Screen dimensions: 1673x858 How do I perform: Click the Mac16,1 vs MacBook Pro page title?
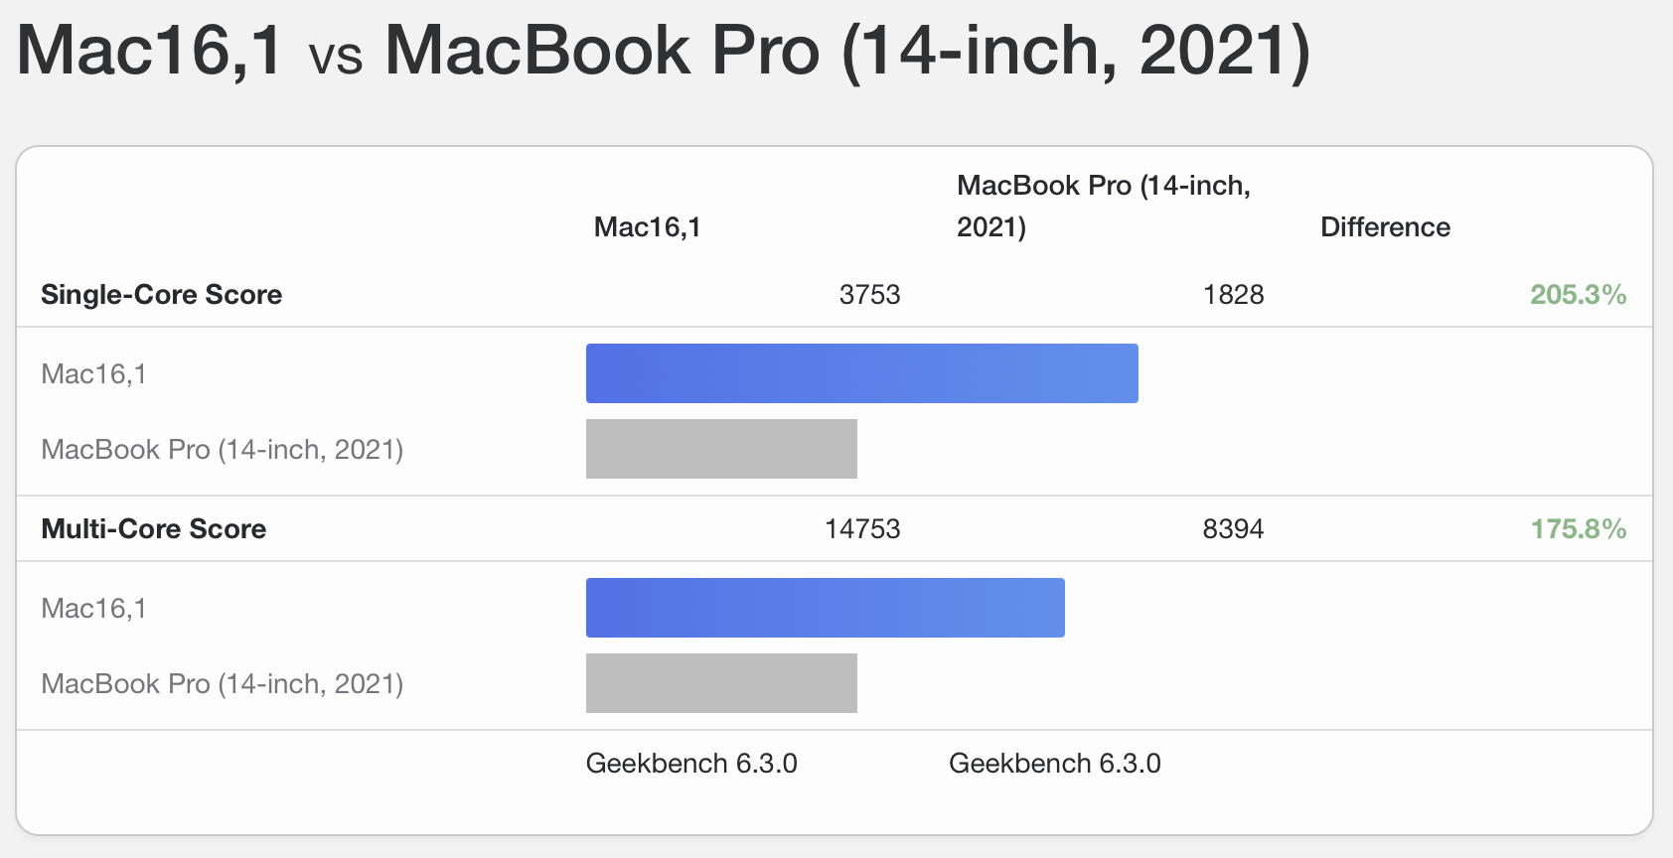pos(664,52)
